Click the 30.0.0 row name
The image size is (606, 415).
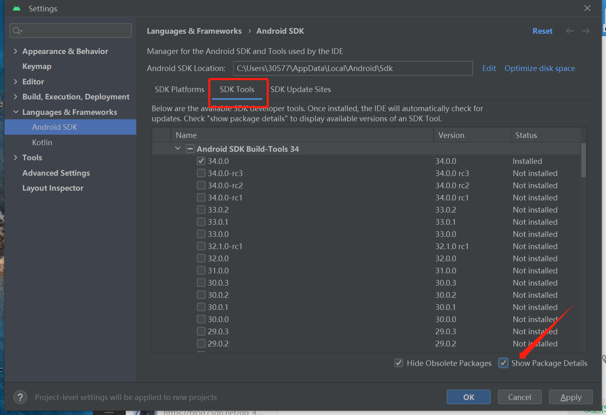click(218, 319)
